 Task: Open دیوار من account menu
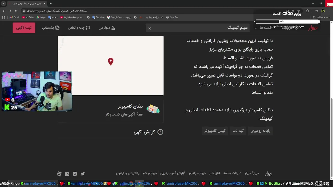(107, 28)
